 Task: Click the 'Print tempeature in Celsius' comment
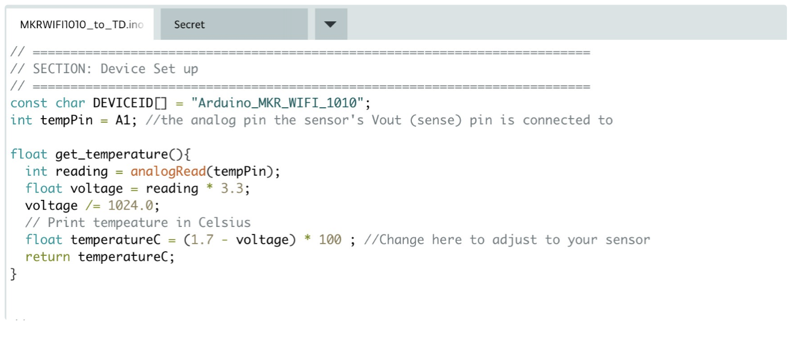coord(138,223)
